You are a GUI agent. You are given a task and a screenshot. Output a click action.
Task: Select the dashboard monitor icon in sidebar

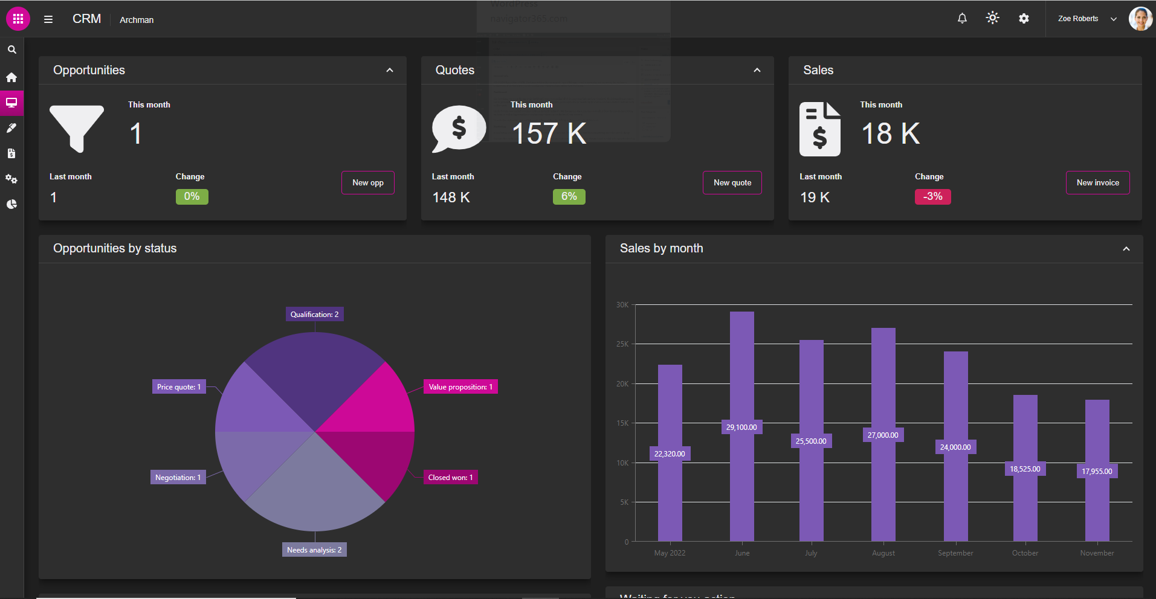click(11, 103)
